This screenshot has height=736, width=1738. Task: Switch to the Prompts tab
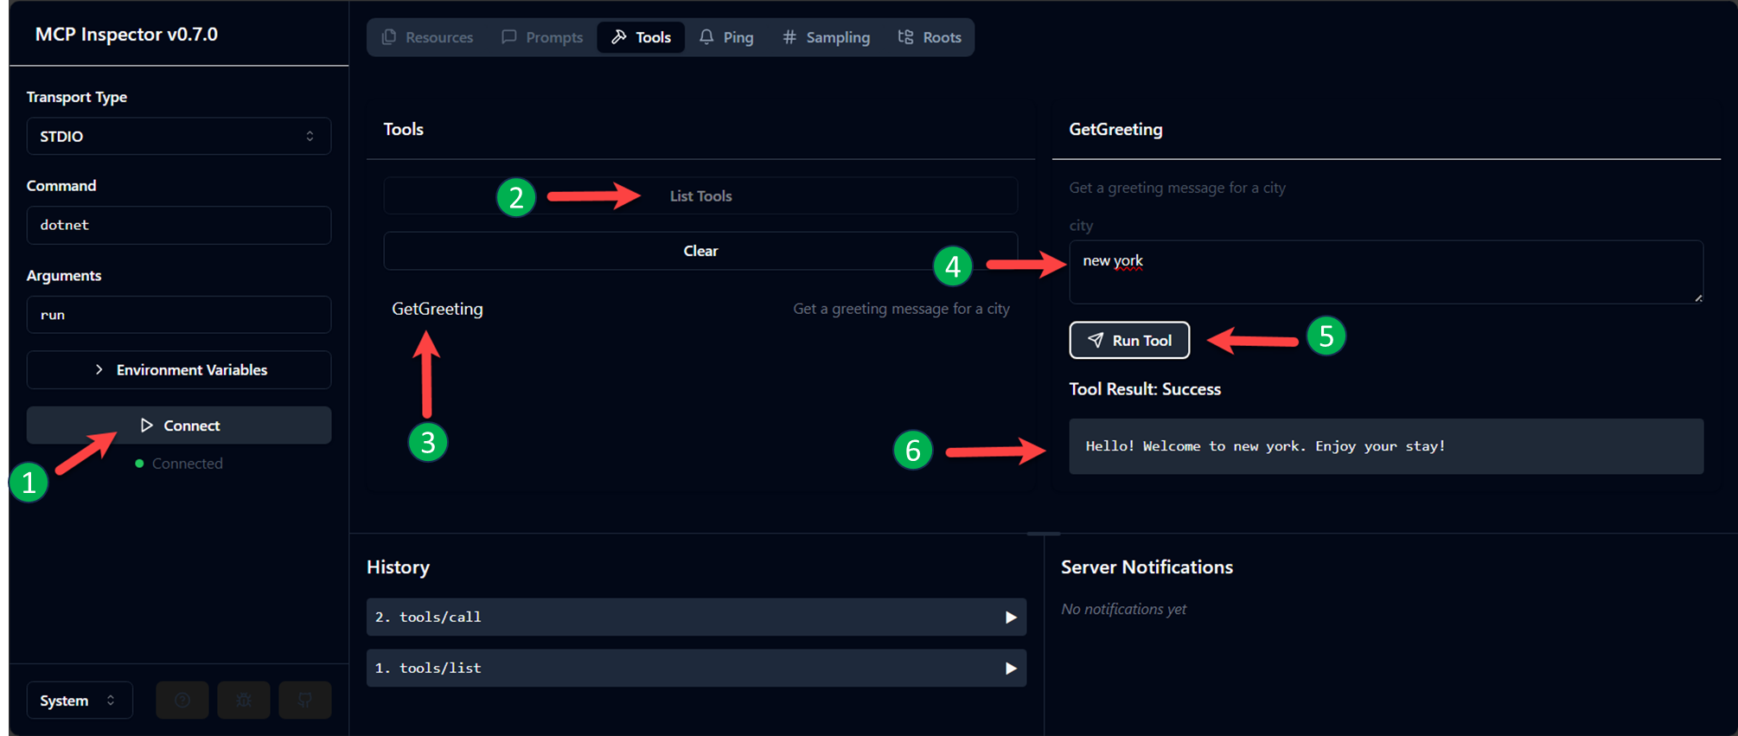(542, 37)
